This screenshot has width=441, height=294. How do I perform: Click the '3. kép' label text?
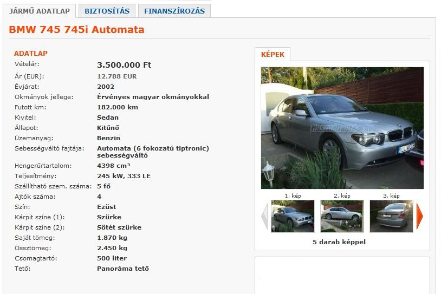click(391, 195)
